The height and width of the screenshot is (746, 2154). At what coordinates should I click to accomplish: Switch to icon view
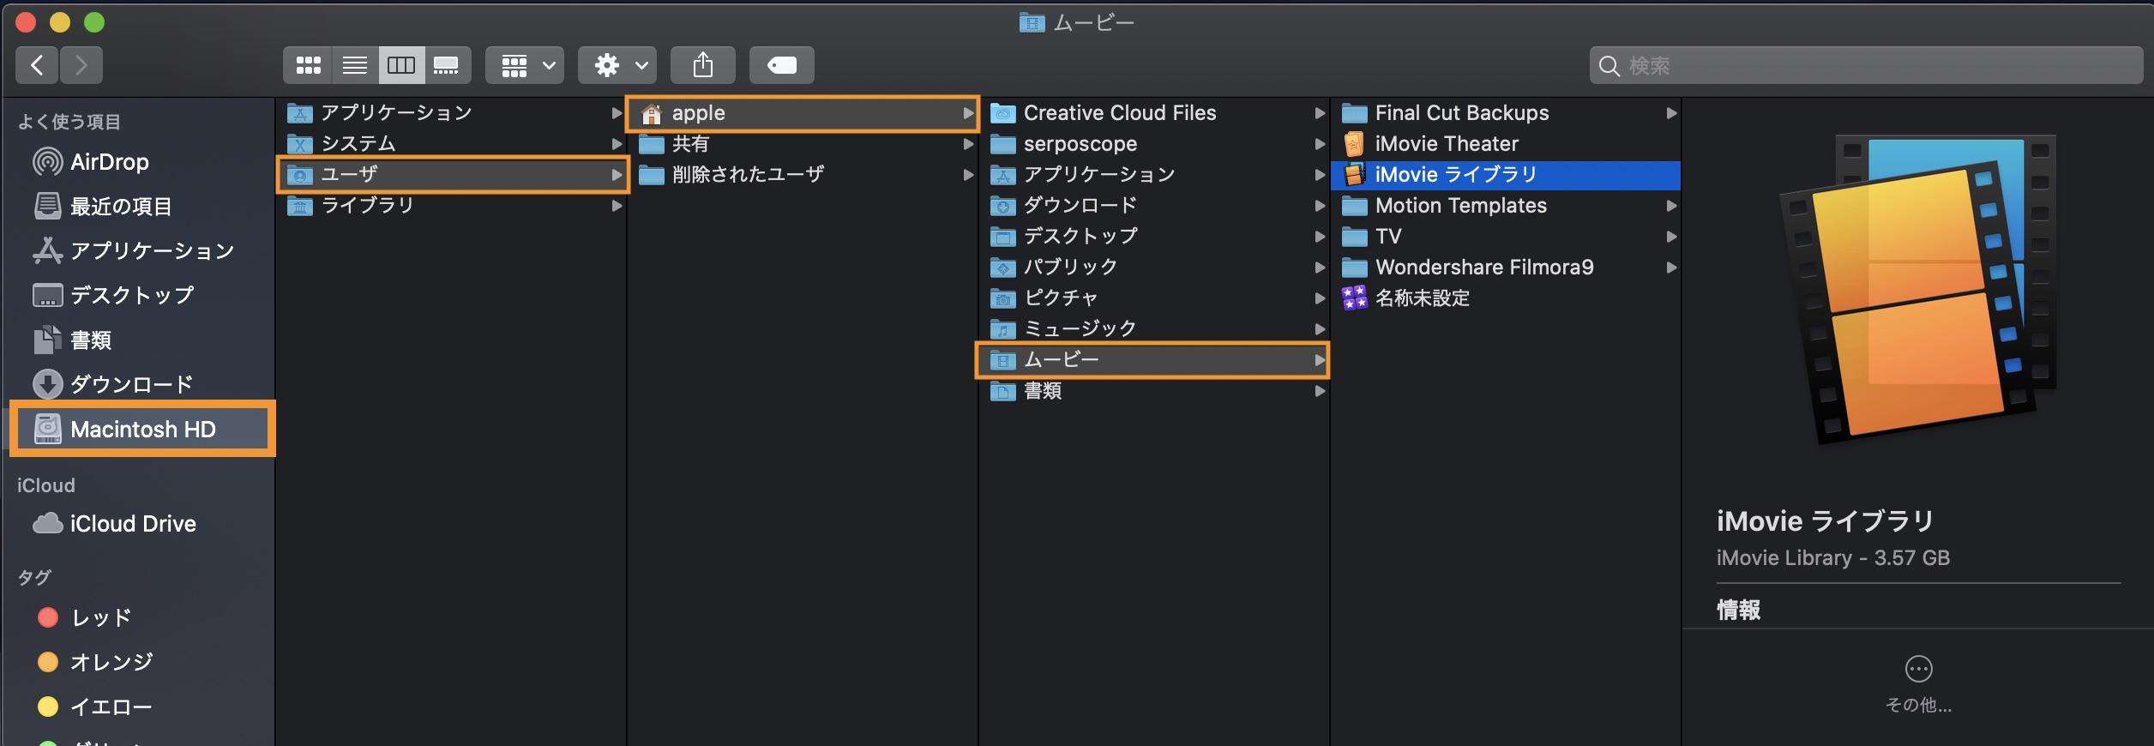308,65
